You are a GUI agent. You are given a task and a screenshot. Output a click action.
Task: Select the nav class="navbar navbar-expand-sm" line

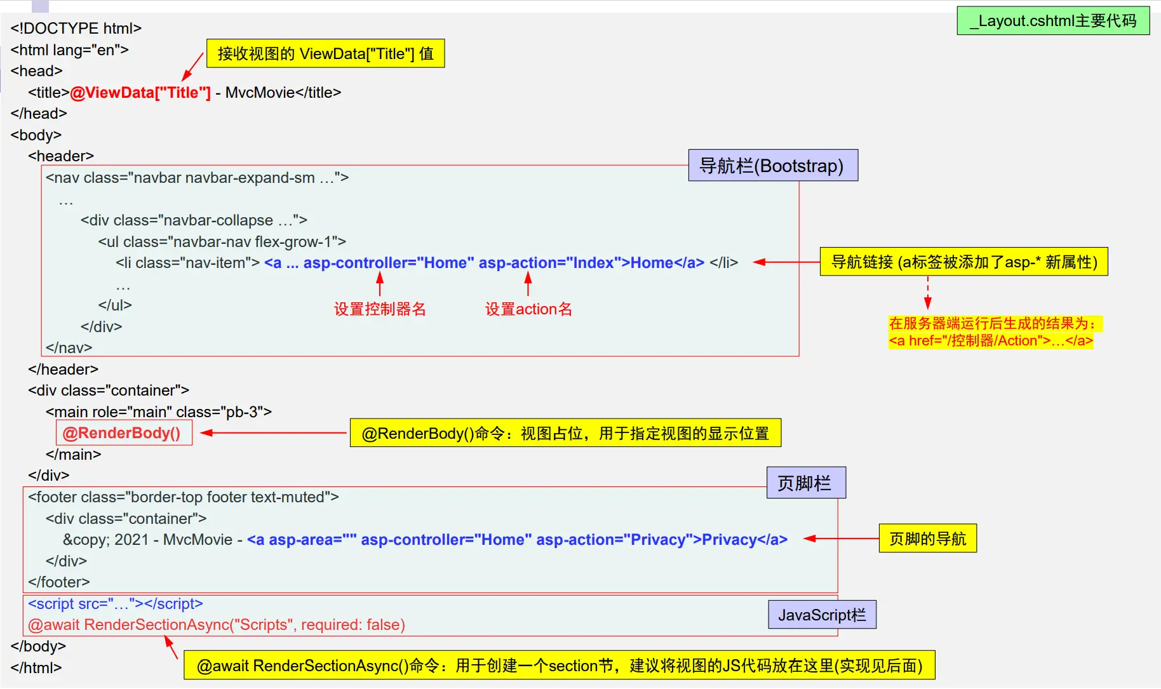(x=197, y=178)
